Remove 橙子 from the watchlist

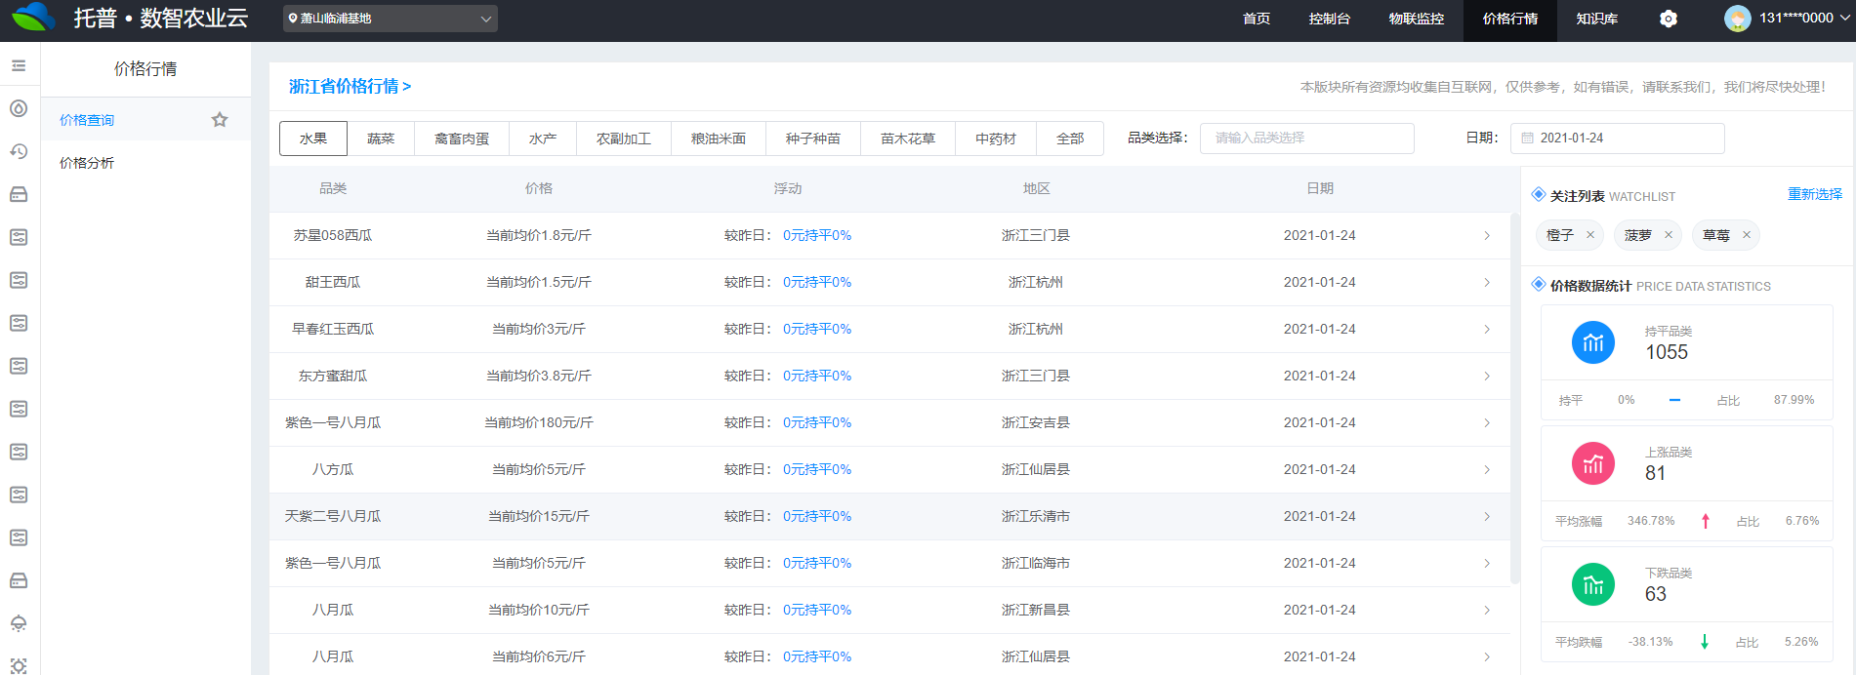tap(1590, 234)
